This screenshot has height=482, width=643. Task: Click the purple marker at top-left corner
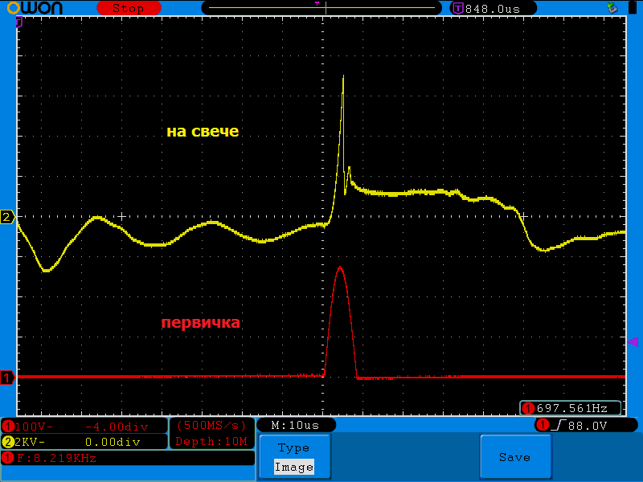point(18,22)
